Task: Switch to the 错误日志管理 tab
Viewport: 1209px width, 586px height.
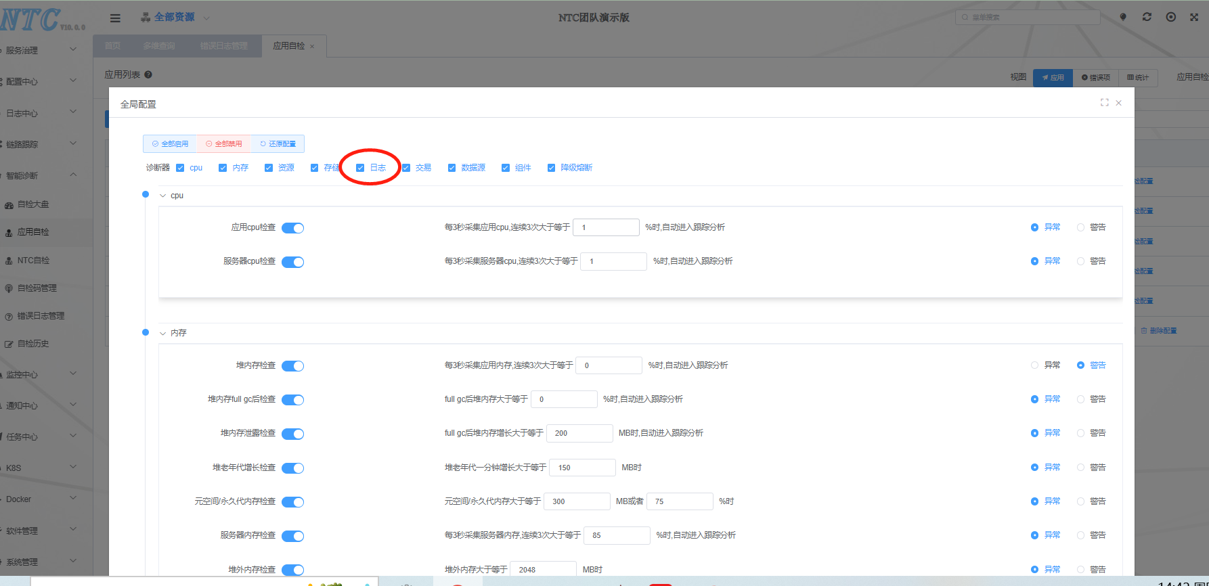Action: tap(224, 46)
